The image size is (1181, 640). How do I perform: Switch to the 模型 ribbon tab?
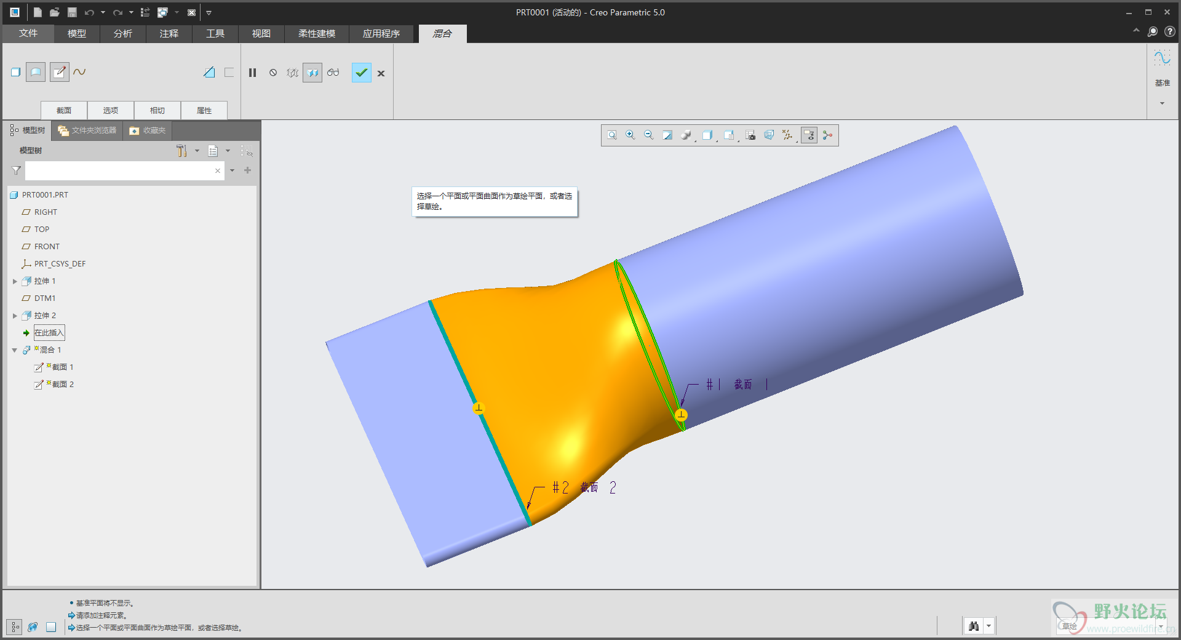point(77,33)
